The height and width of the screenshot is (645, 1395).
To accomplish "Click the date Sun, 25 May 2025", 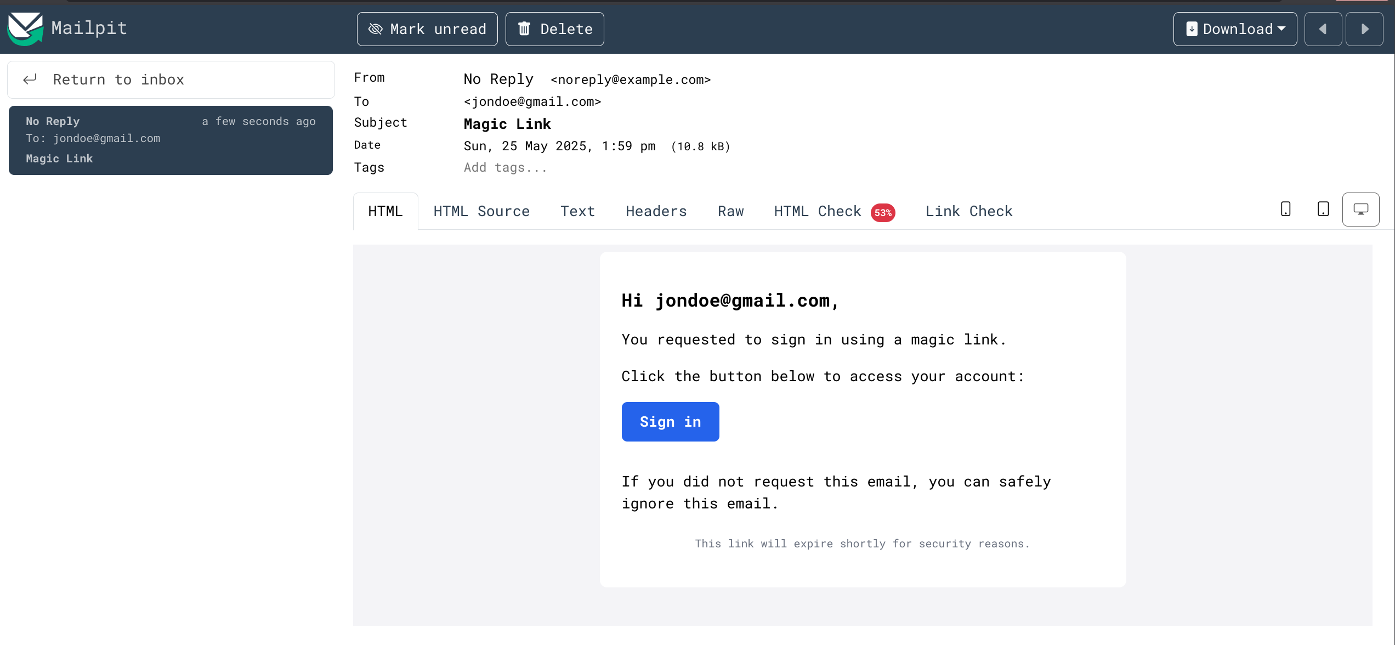I will pyautogui.click(x=559, y=146).
